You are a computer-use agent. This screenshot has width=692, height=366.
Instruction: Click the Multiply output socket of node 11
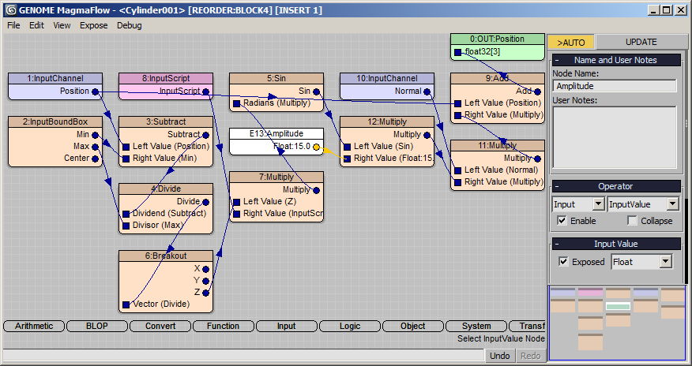[537, 159]
